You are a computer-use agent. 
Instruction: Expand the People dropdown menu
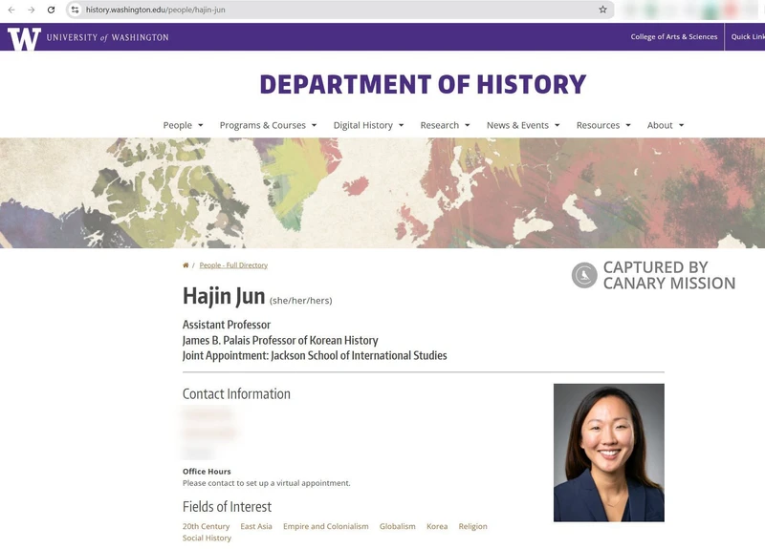click(x=183, y=125)
